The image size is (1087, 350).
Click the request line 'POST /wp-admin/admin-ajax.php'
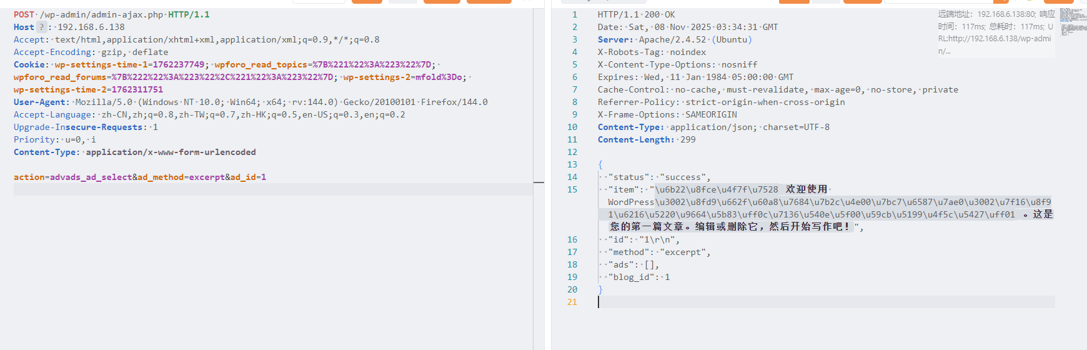88,14
